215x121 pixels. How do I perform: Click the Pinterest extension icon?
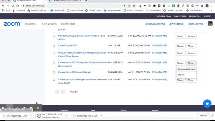coord(178,6)
